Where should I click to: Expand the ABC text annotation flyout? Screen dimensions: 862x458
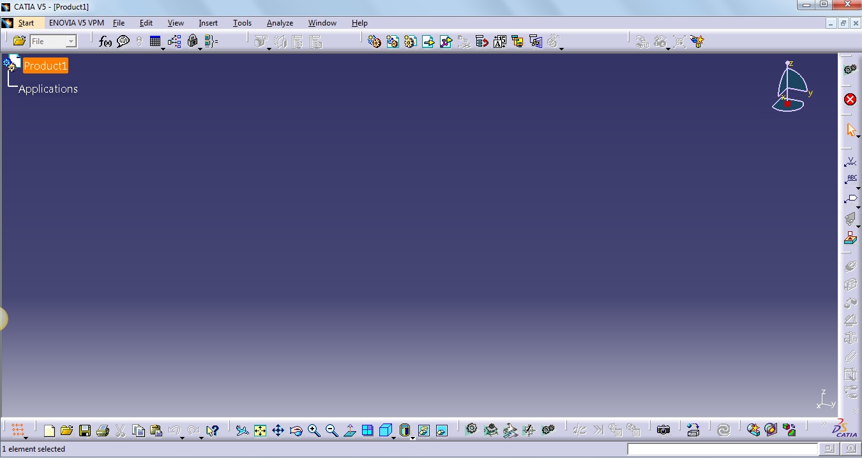[858, 188]
